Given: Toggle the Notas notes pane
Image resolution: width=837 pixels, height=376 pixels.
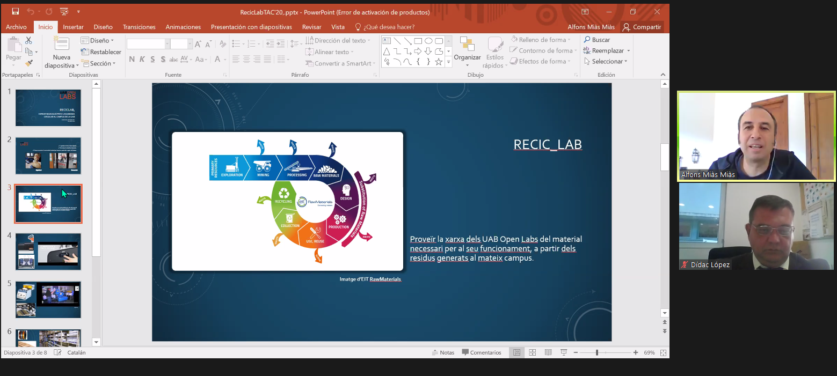Looking at the screenshot, I should 443,352.
